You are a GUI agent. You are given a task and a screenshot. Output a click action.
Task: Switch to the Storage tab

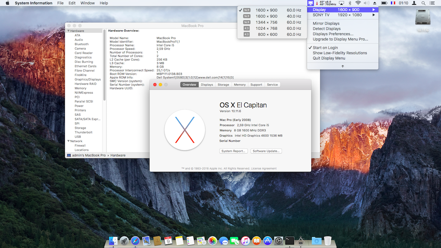point(223,85)
